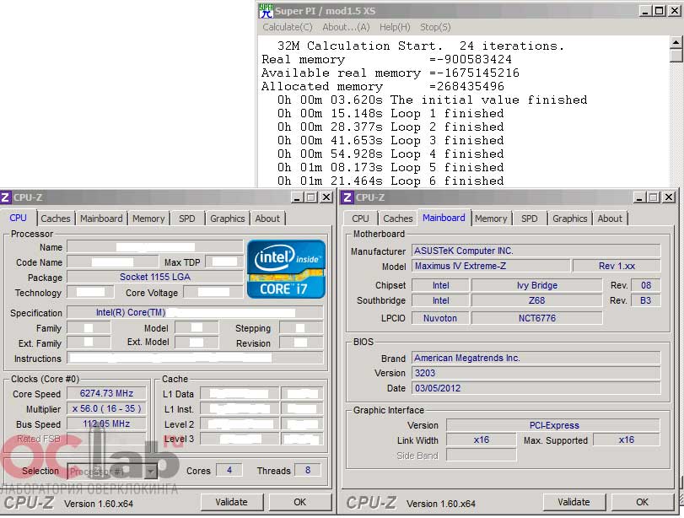This screenshot has width=684, height=518.
Task: Click the CPU-Z icon on the left window title bar
Action: click(x=8, y=197)
